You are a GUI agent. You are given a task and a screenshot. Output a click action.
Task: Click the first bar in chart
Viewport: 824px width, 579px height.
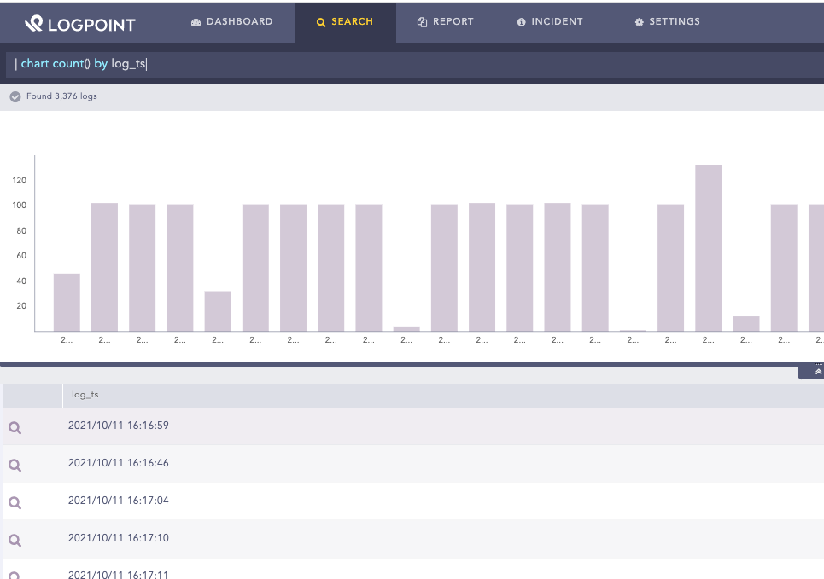point(67,302)
